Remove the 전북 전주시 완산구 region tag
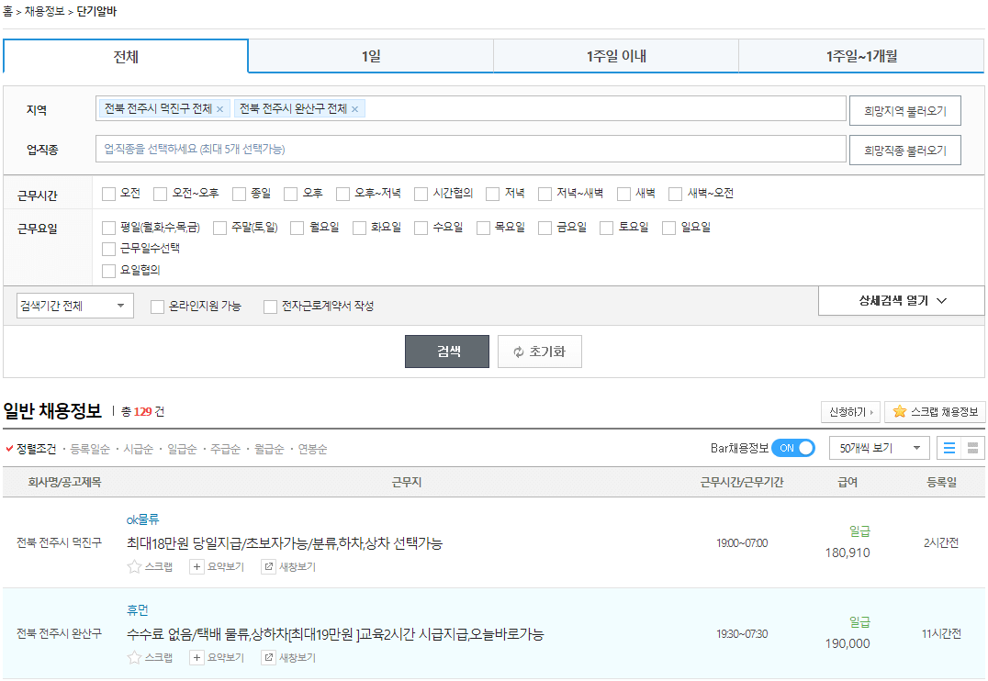The height and width of the screenshot is (681, 988). (355, 108)
